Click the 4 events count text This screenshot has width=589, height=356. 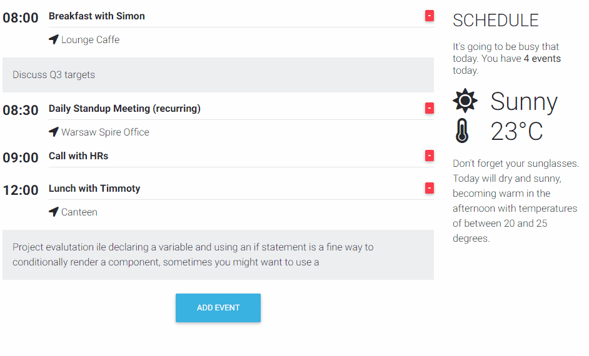coord(542,59)
